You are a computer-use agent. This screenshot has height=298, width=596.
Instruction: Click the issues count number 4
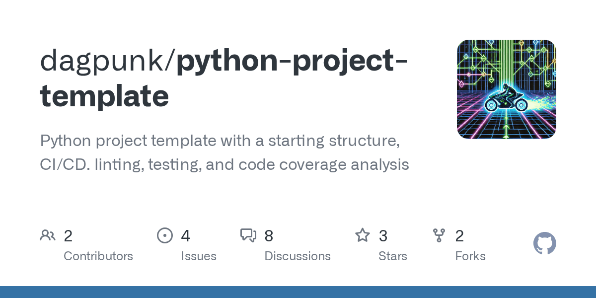pos(185,236)
